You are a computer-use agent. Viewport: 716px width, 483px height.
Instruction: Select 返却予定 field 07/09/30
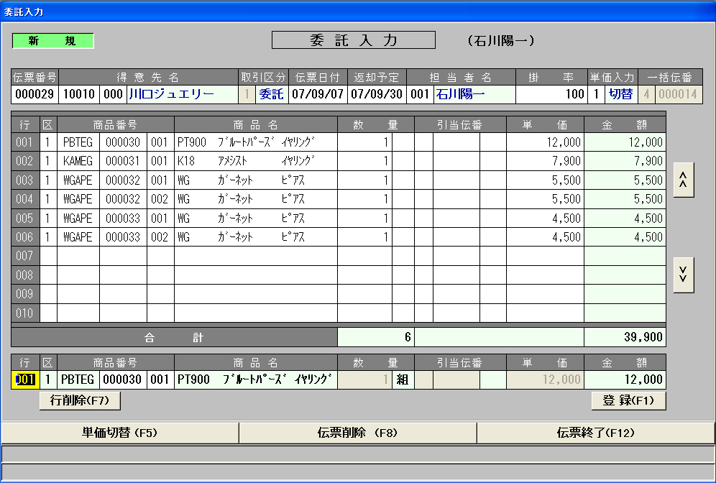point(377,94)
